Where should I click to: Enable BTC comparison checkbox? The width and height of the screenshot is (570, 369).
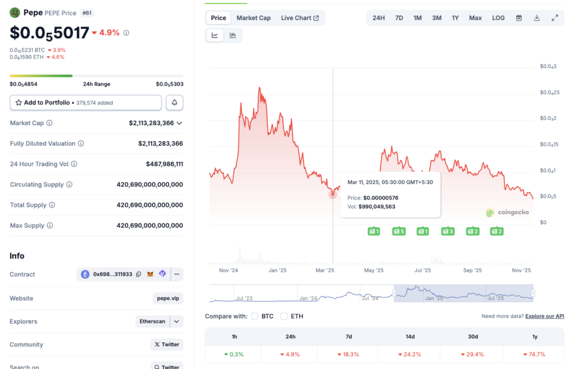255,316
